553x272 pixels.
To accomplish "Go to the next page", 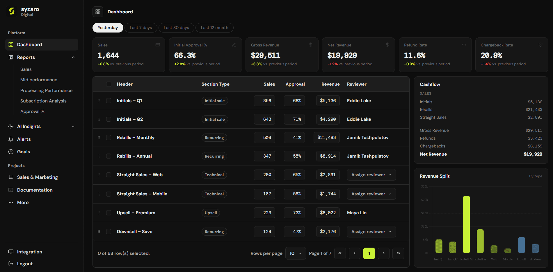I will (384, 253).
